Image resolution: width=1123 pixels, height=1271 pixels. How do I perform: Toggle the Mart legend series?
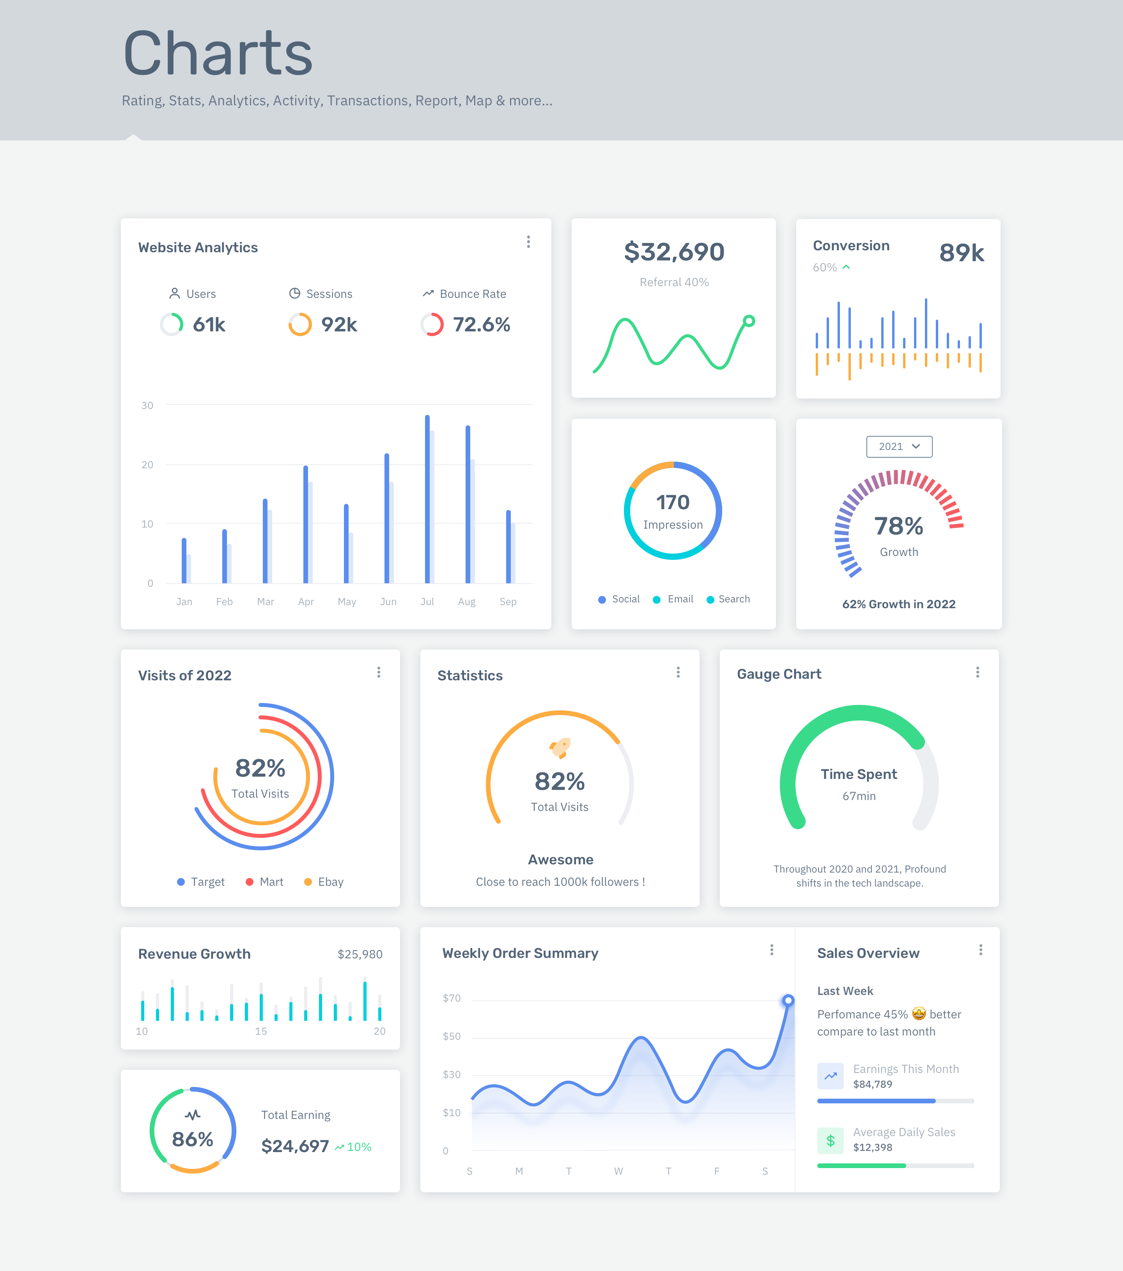point(264,882)
